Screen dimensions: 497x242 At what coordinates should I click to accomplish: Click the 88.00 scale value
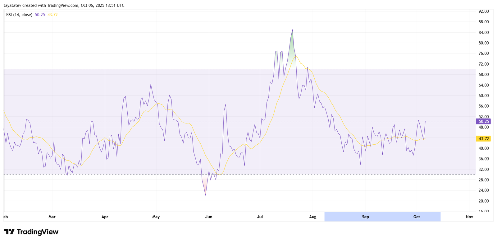tap(484, 22)
